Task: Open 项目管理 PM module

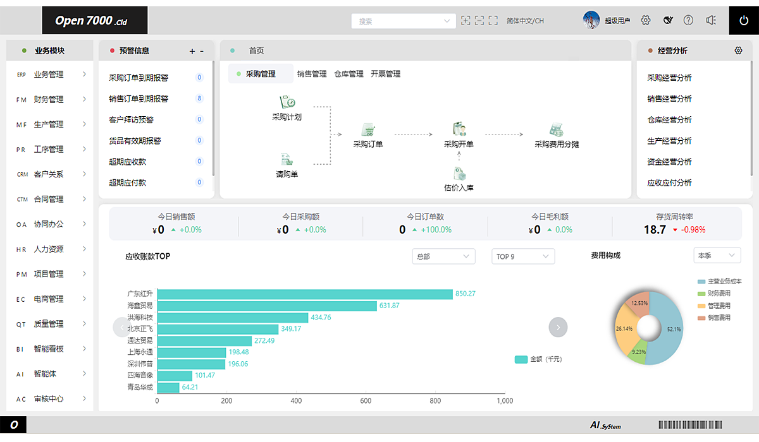Action: [x=50, y=274]
